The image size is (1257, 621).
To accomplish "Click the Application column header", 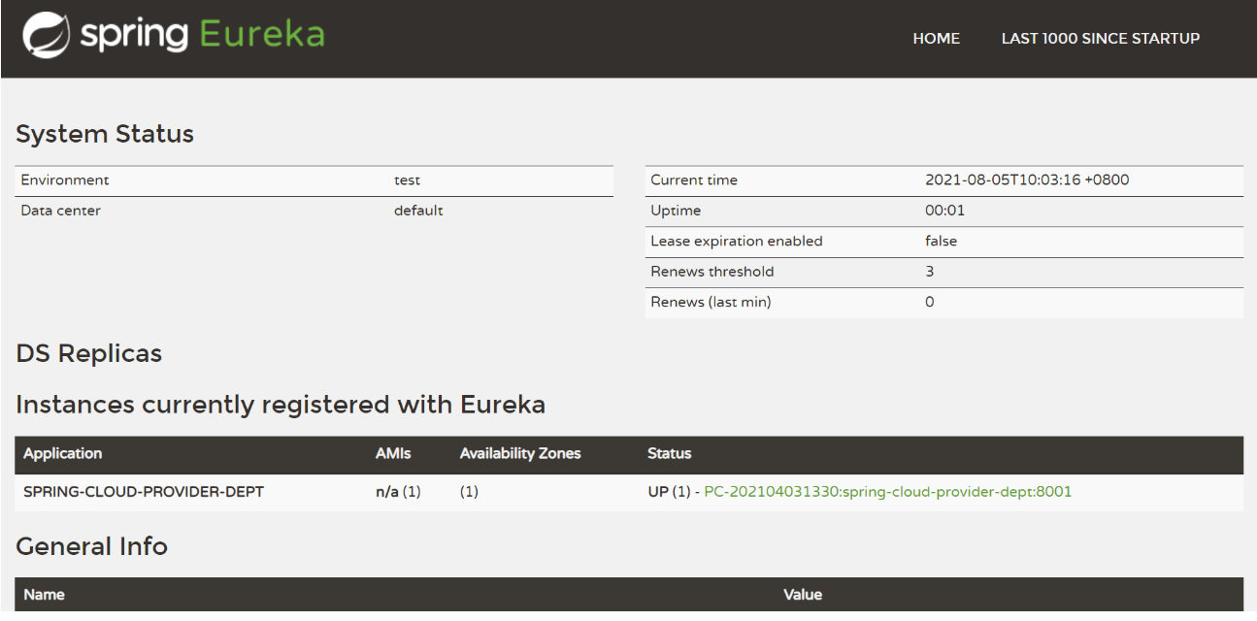I will coord(62,453).
